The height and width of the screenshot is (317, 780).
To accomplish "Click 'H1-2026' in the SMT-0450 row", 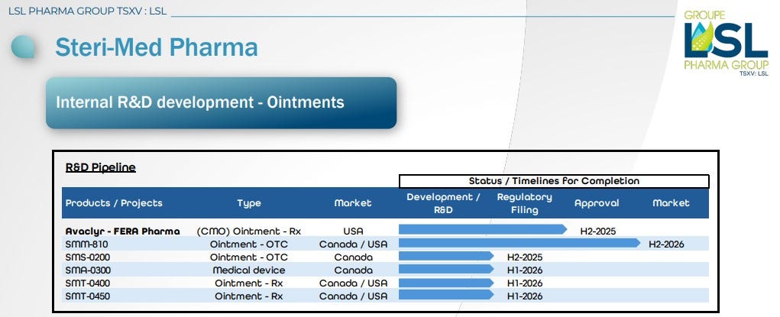I will point(525,296).
